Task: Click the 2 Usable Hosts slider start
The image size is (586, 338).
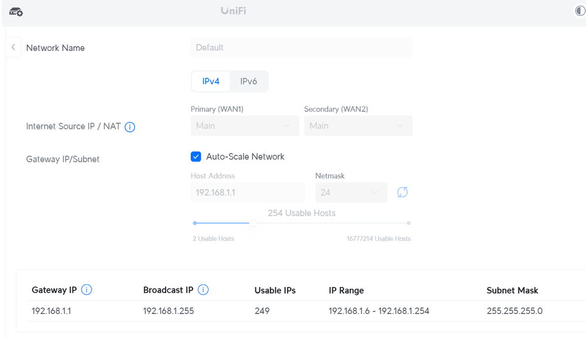Action: point(195,223)
